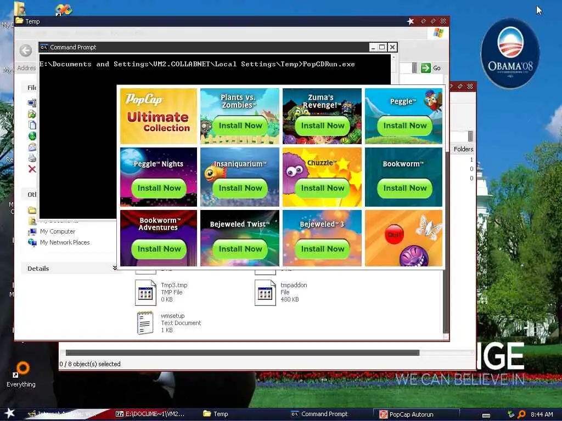Maximize the Command Prompt window
Image resolution: width=562 pixels, height=421 pixels.
point(382,47)
